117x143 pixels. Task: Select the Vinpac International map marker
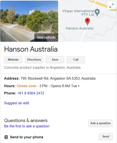click(97, 12)
